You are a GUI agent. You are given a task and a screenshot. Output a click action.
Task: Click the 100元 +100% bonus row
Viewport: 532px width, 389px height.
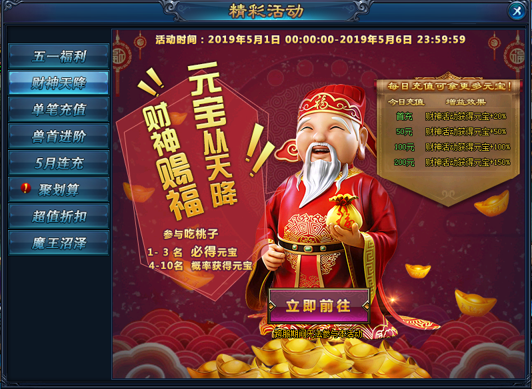(x=451, y=147)
